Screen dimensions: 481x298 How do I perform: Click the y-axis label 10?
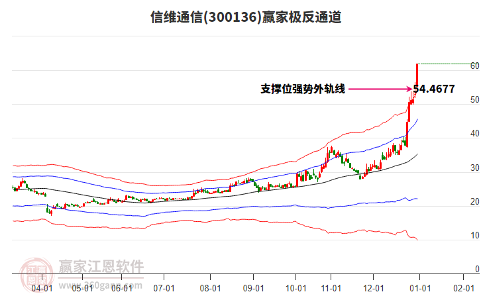[475, 235]
